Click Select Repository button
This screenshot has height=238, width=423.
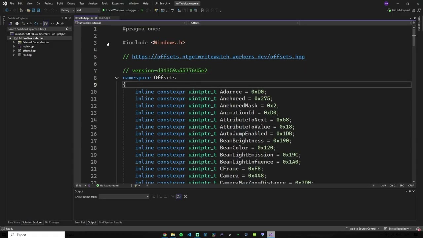click(x=398, y=229)
